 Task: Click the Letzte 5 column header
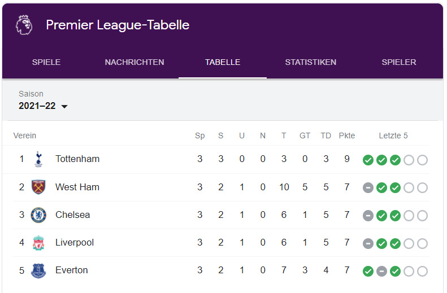click(393, 135)
